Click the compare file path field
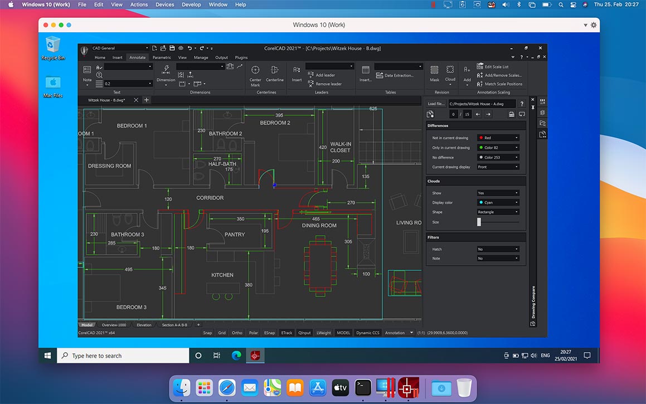The image size is (646, 404). (482, 104)
